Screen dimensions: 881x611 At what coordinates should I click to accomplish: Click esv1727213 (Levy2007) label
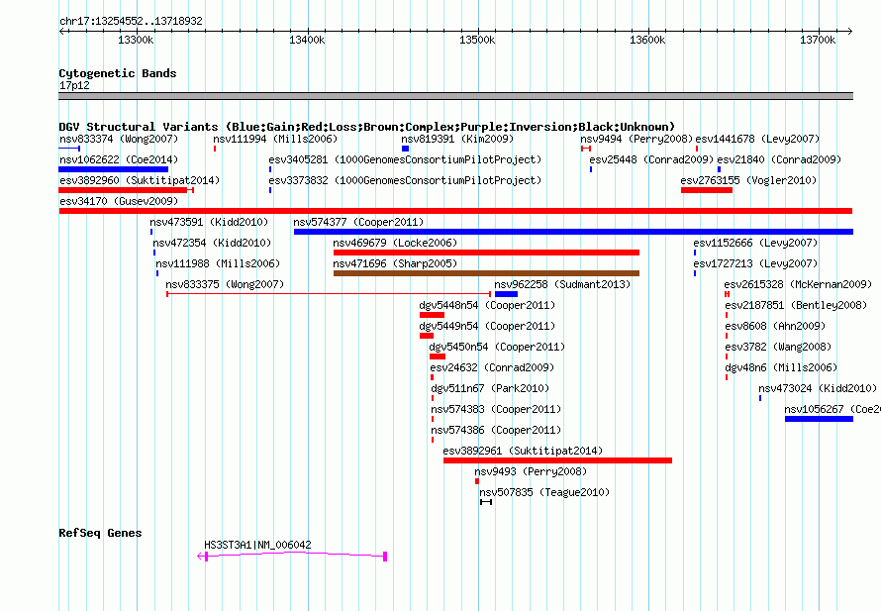point(755,263)
